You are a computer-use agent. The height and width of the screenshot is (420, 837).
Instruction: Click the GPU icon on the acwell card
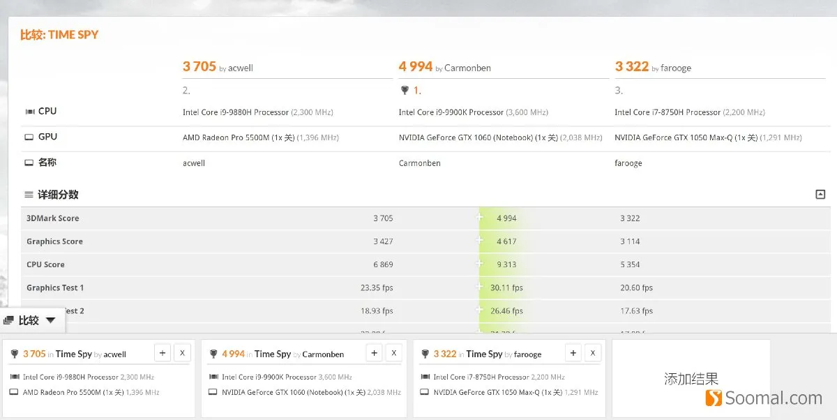[15, 393]
